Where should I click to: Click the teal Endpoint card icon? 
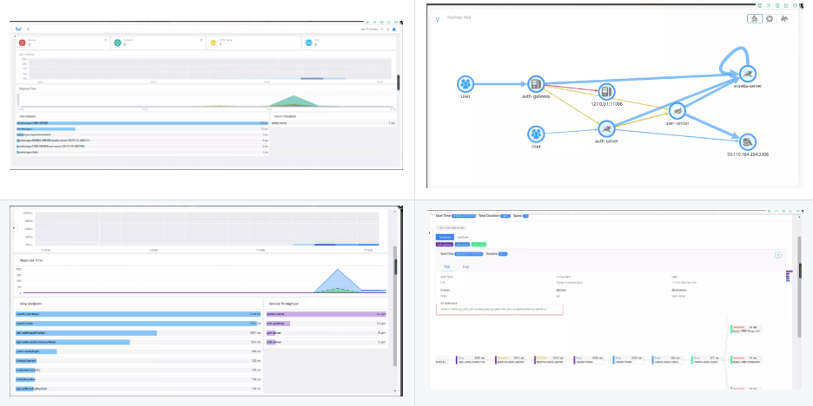point(118,43)
